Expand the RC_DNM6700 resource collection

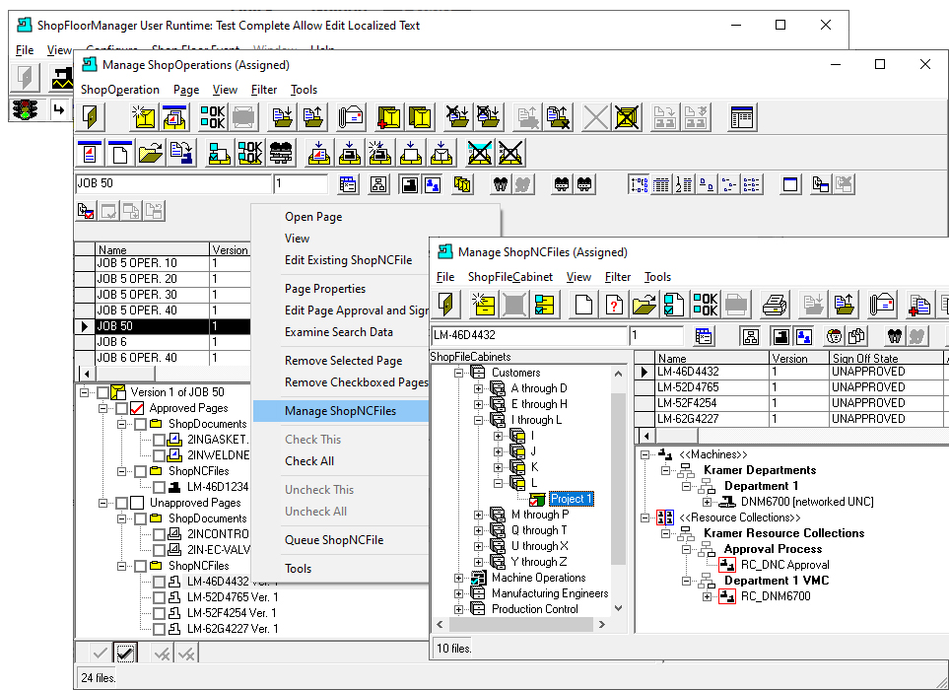[x=707, y=596]
